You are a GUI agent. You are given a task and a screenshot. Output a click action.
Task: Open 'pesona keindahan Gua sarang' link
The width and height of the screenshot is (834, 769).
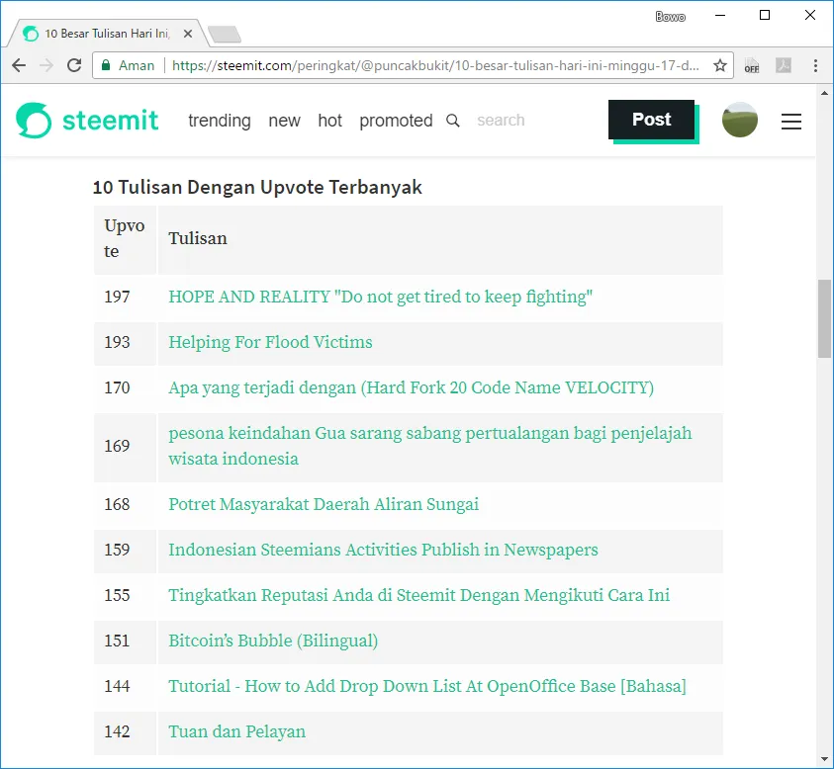tap(429, 446)
